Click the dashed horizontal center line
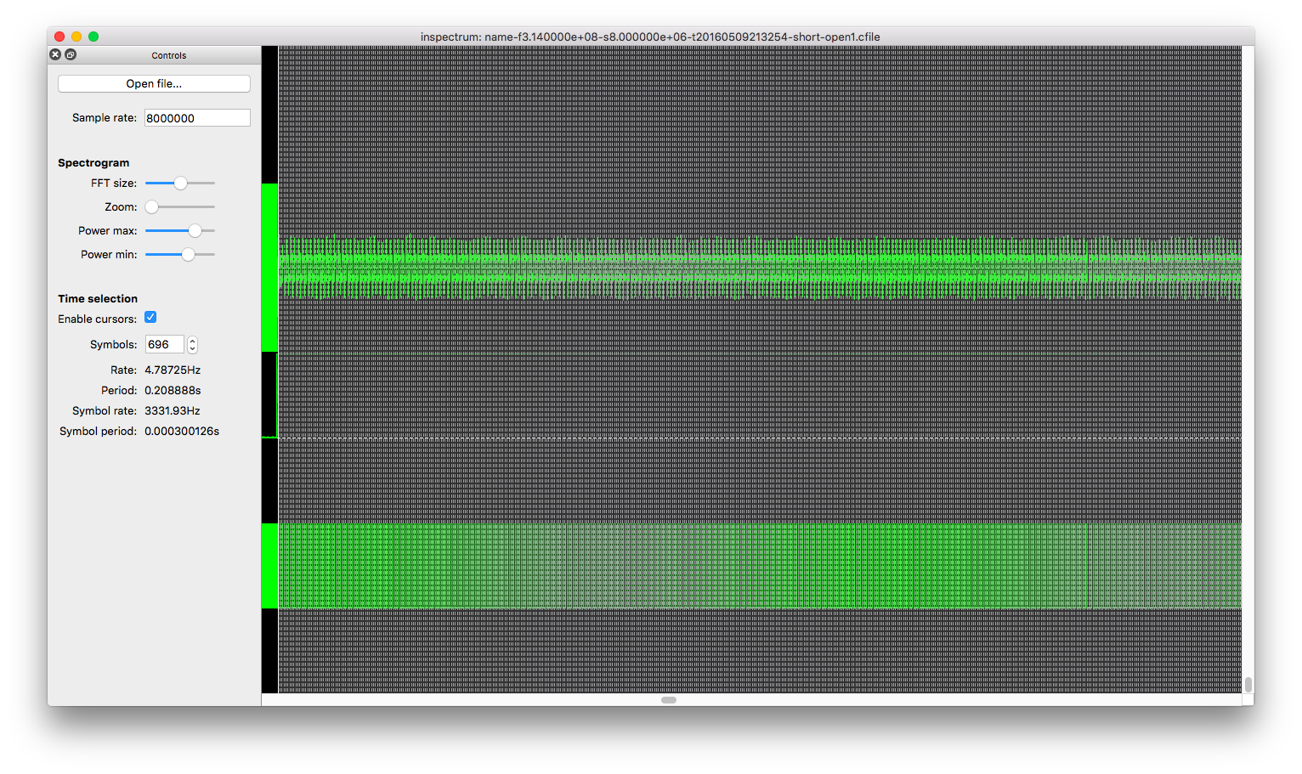The image size is (1302, 774). click(x=760, y=438)
